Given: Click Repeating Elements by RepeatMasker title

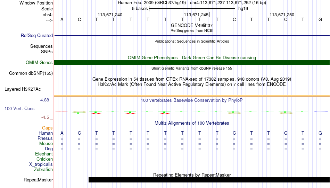Looking at the screenshot, I should 192,175.
